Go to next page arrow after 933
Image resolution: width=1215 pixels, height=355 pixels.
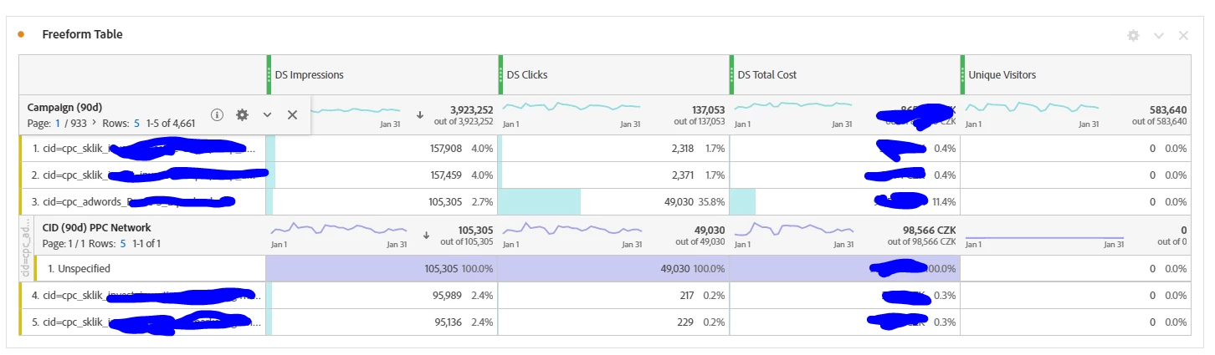94,124
